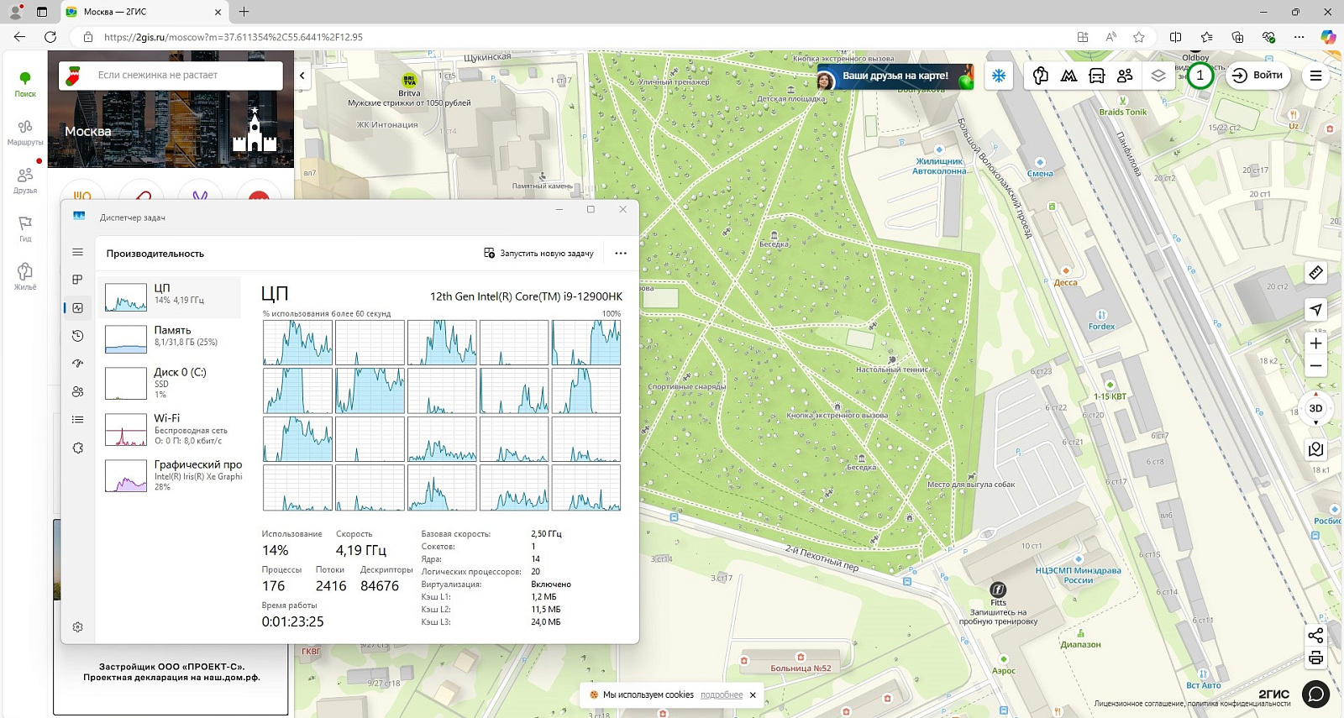Image resolution: width=1344 pixels, height=718 pixels.
Task: Open Task Manager settings gear
Action: pyautogui.click(x=78, y=627)
